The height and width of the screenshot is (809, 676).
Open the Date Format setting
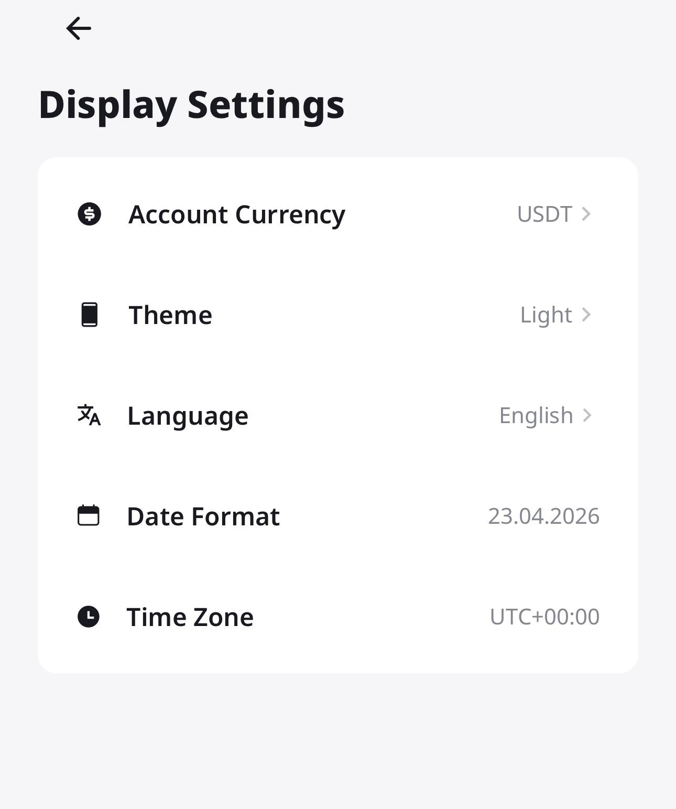203,516
